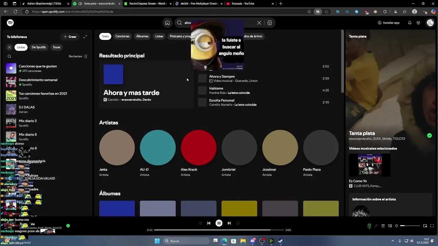
Task: Click song progress bar
Action: (x=219, y=230)
